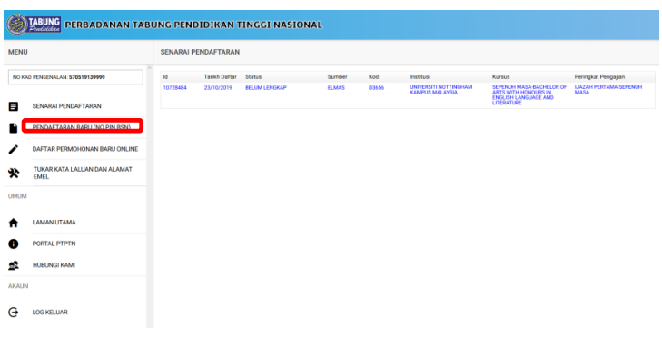662x348 pixels.
Task: Click Bachelor of Arts course link
Action: click(x=529, y=94)
